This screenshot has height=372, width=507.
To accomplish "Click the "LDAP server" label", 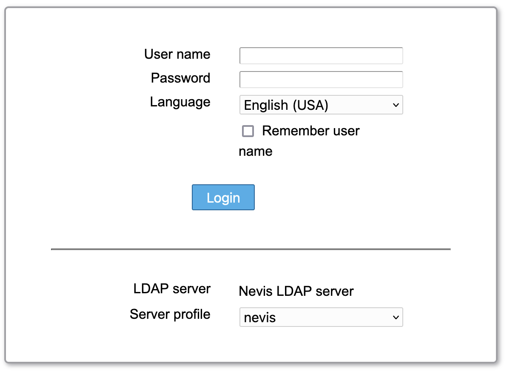I will tap(172, 289).
